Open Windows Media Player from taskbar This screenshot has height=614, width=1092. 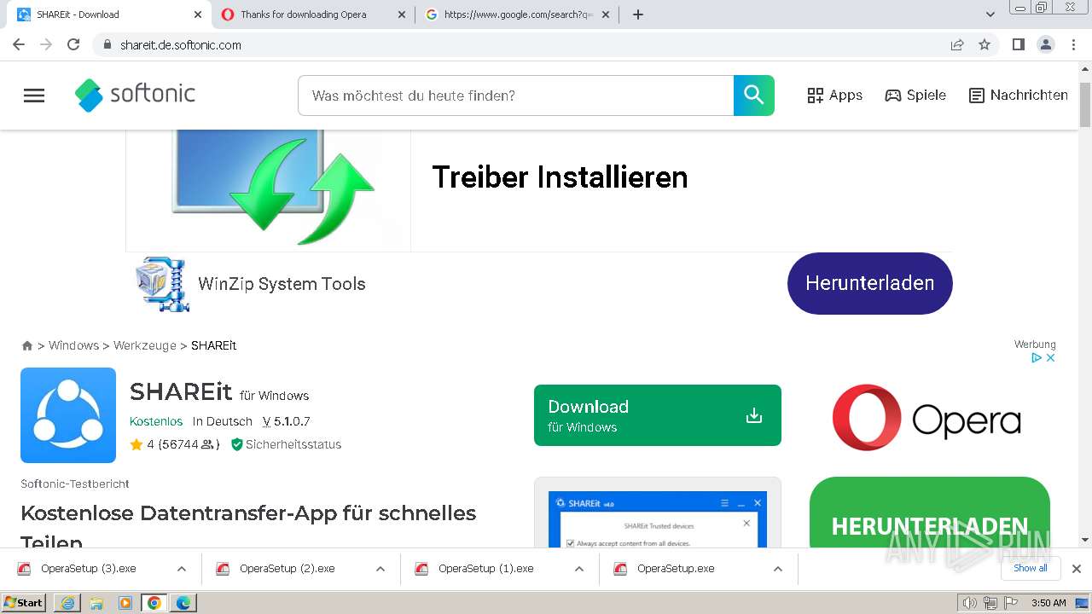125,603
